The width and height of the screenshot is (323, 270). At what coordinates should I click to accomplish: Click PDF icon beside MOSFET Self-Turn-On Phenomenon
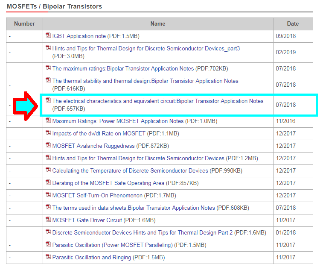(48, 194)
